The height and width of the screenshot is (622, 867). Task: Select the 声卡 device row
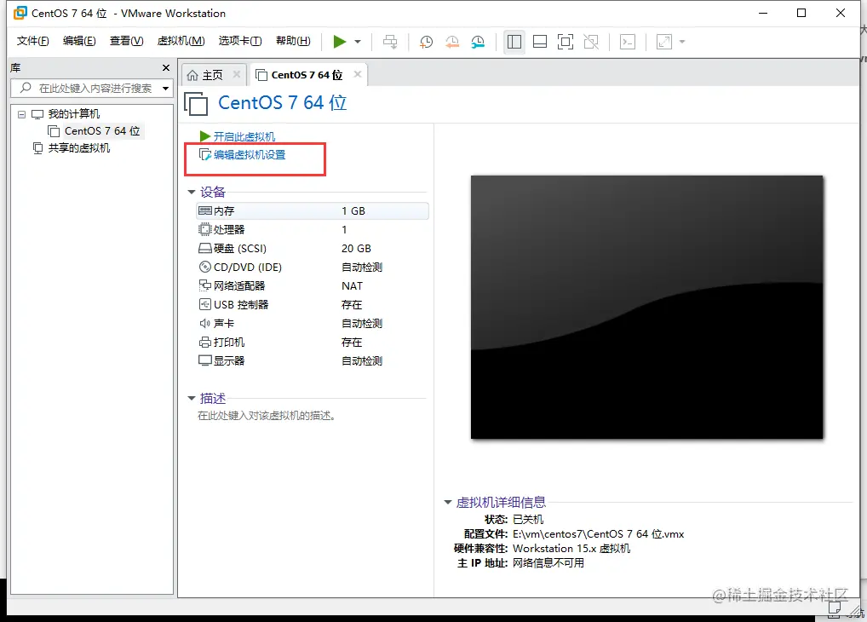click(313, 324)
